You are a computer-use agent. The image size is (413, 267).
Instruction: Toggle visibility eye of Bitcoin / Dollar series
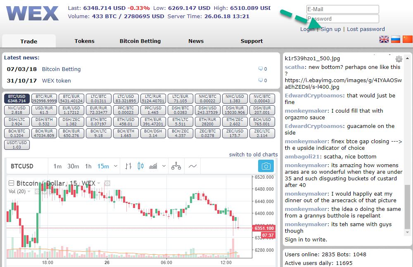pyautogui.click(x=107, y=183)
